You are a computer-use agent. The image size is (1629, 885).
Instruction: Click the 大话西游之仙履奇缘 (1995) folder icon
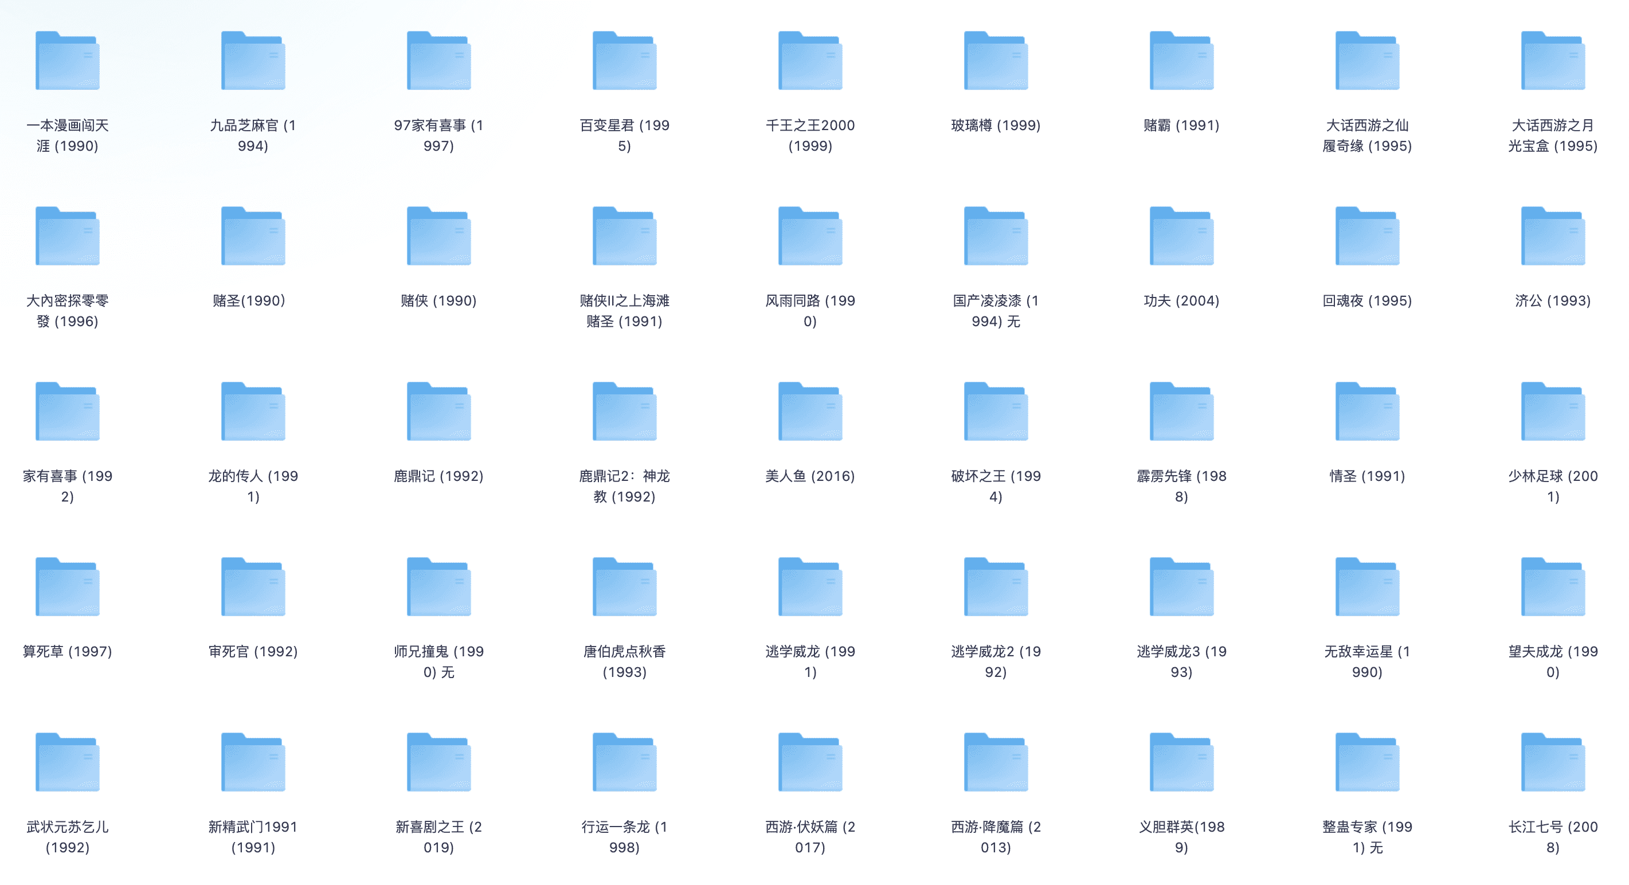pyautogui.click(x=1367, y=61)
